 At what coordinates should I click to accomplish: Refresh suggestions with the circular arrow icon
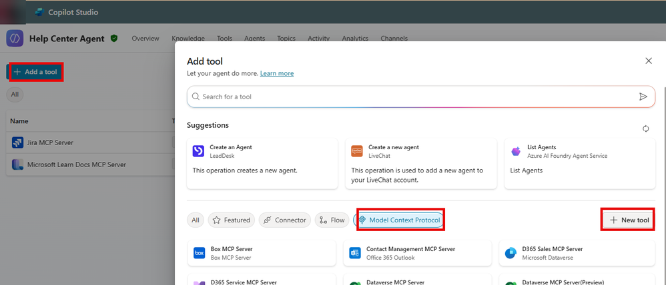pyautogui.click(x=645, y=129)
